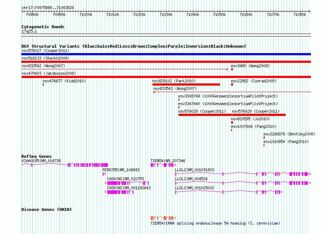Viewport: 321px width, 234px height.
Task: Click the 71030k ruler tick label
Action: [166, 14]
